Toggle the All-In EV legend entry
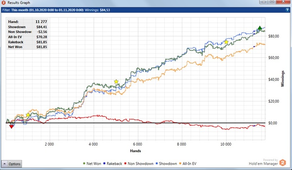Viewport: 292px width, 170px height. [188, 163]
